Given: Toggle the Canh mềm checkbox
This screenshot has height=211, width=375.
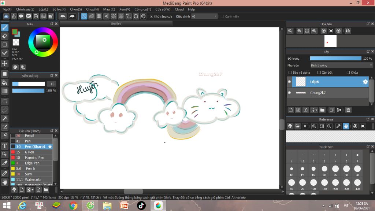Looking at the screenshot, I should 222,16.
